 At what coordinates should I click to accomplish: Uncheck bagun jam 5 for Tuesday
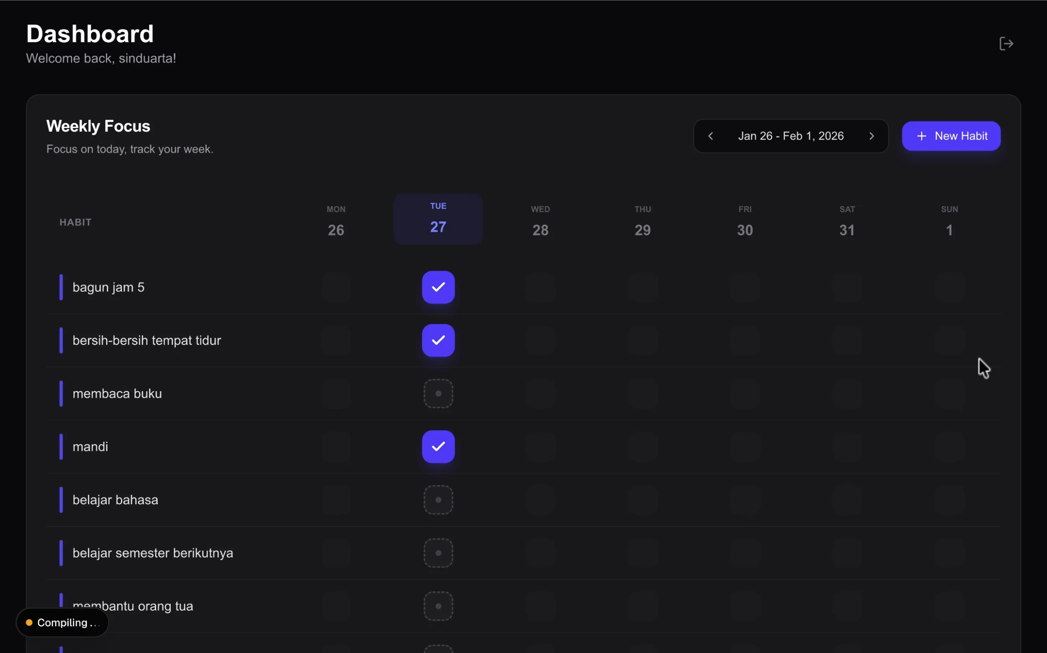[x=438, y=287]
